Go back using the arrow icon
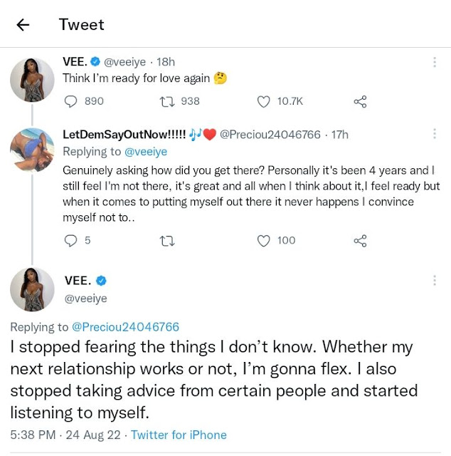The image size is (451, 456). 23,25
